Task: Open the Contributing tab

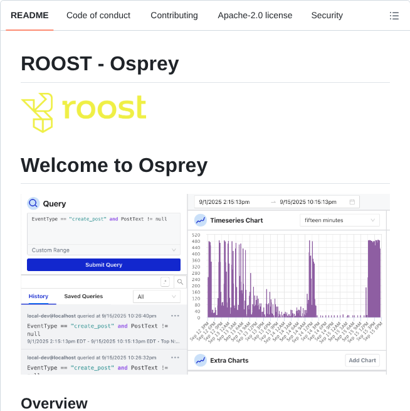Action: pyautogui.click(x=174, y=15)
